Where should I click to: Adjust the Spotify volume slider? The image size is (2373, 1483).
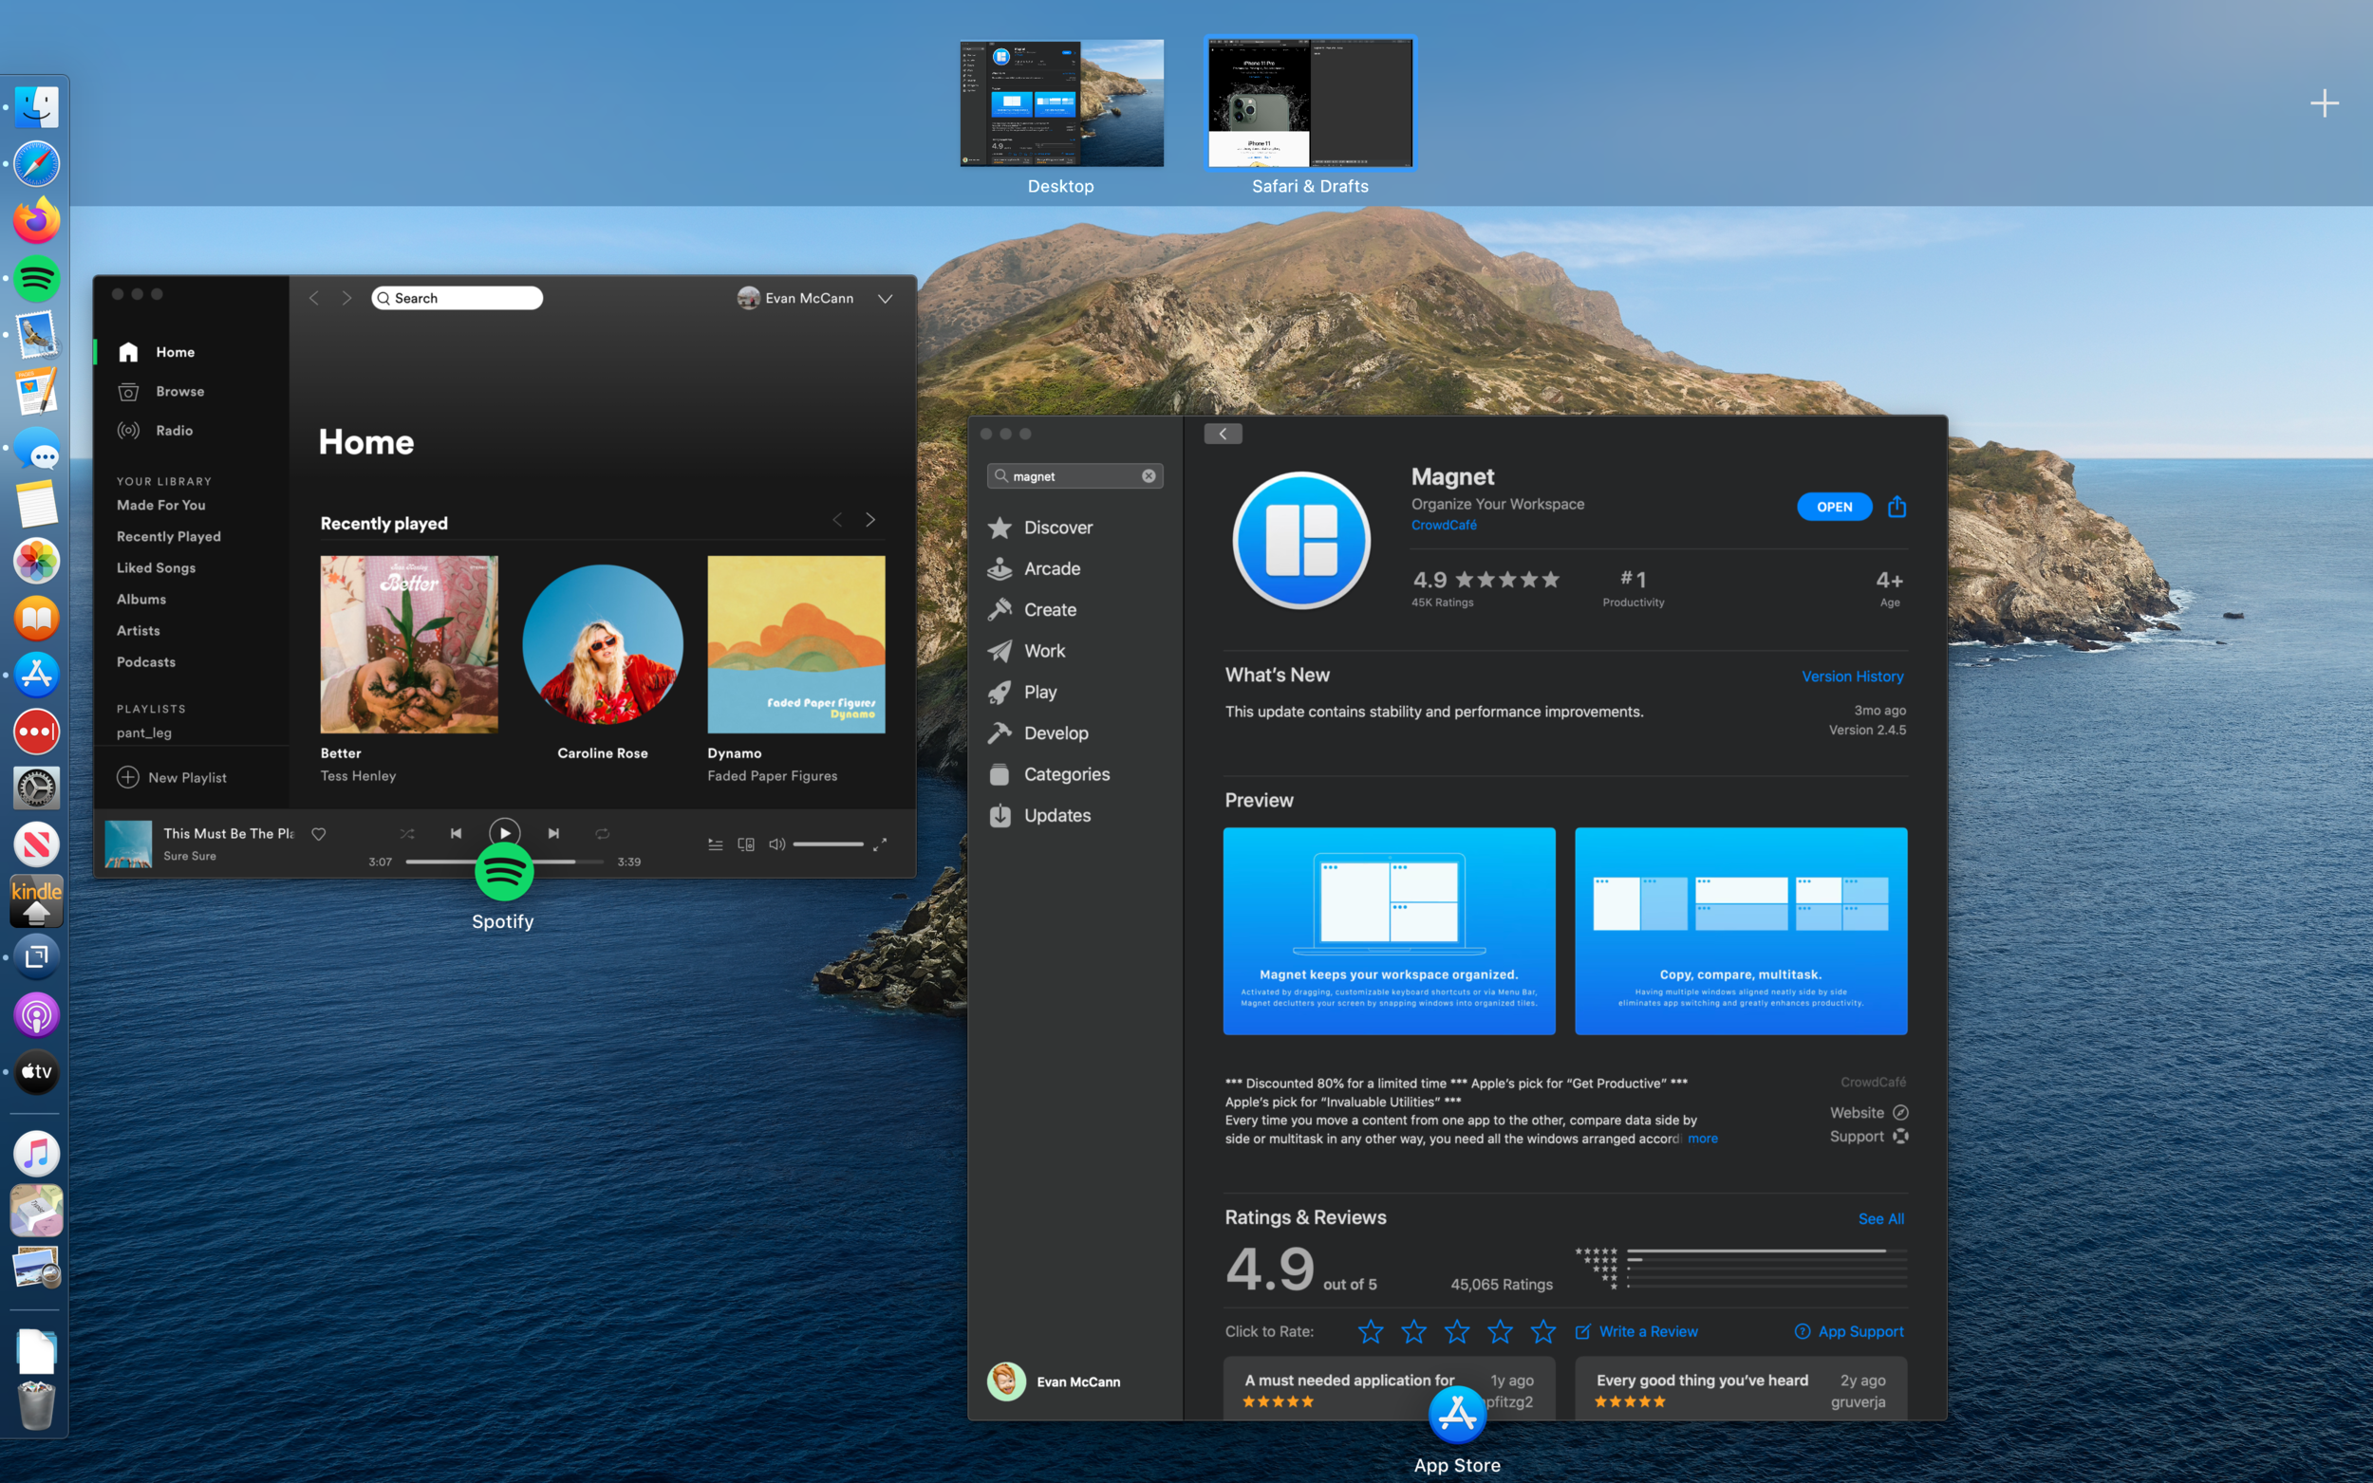(828, 843)
